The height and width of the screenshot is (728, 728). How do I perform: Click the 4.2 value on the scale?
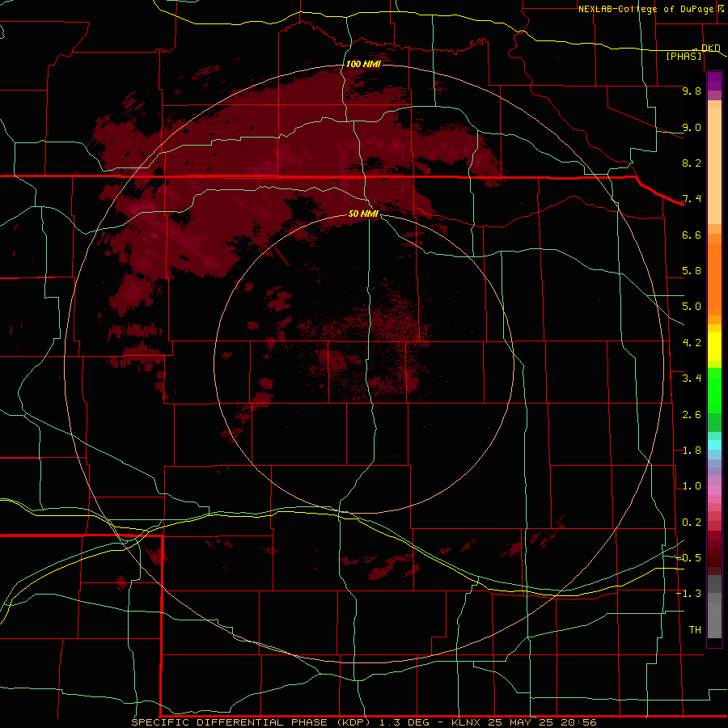click(692, 343)
